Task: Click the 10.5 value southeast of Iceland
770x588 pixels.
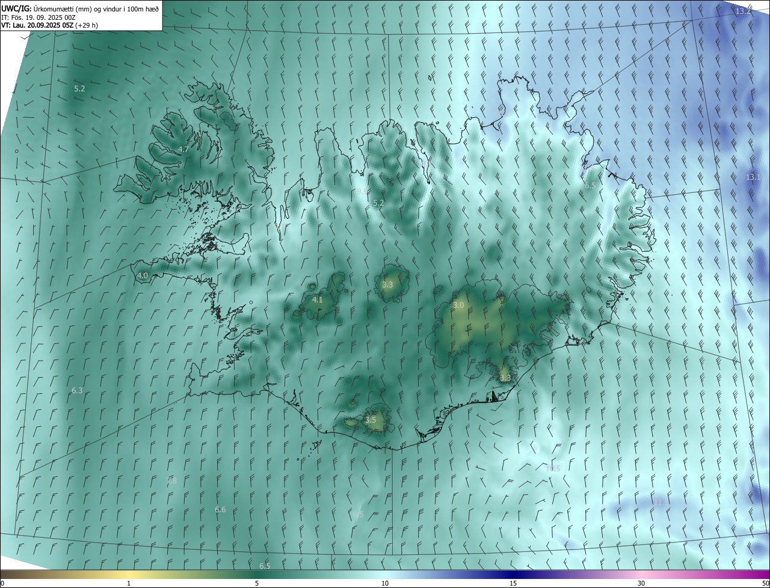Action: tap(553, 469)
